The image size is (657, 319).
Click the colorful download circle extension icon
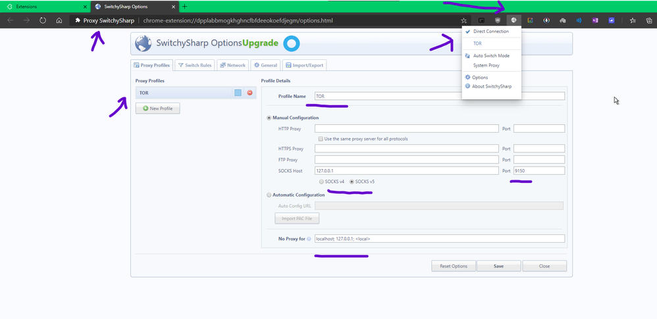click(x=546, y=20)
